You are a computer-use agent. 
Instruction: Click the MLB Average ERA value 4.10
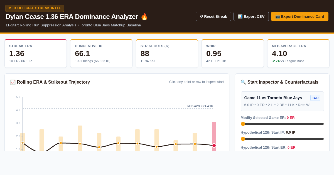[279, 54]
